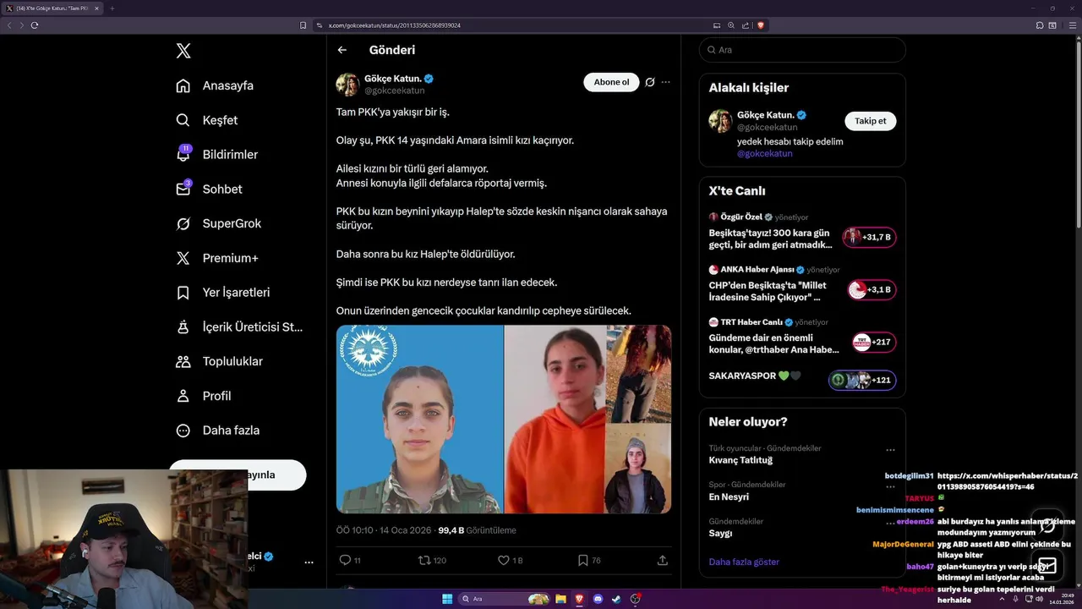Reload the page in the browser
This screenshot has width=1082, height=609.
click(35, 25)
